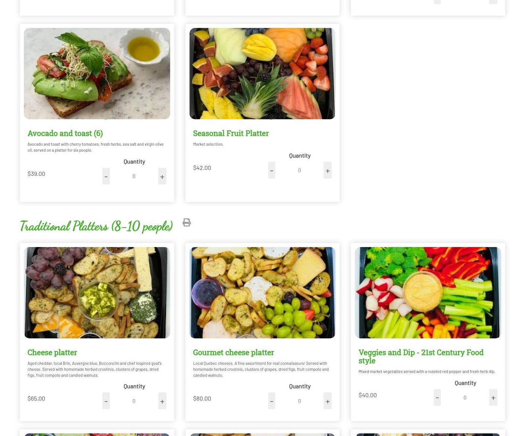Increase Veggies and Dip quantity
This screenshot has width=525, height=436.
[493, 397]
